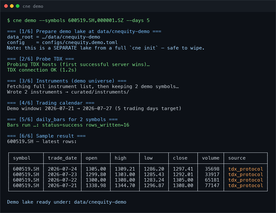This screenshot has width=276, height=213.
Task: Click the configs/cnequity.demo.toml path
Action: (x=80, y=42)
